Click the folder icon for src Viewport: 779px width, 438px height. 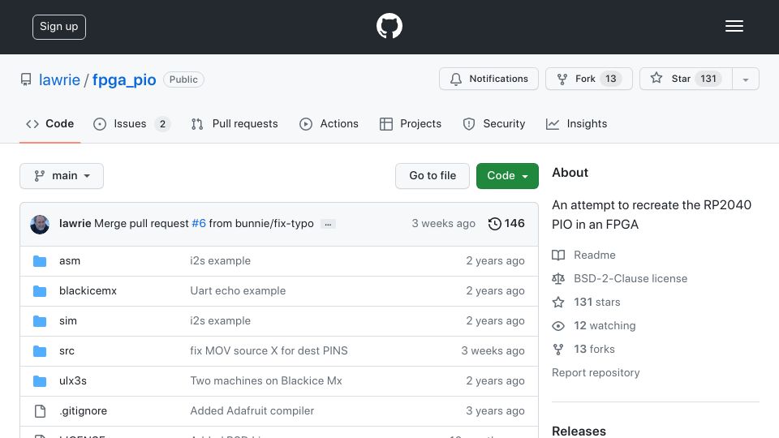(40, 351)
